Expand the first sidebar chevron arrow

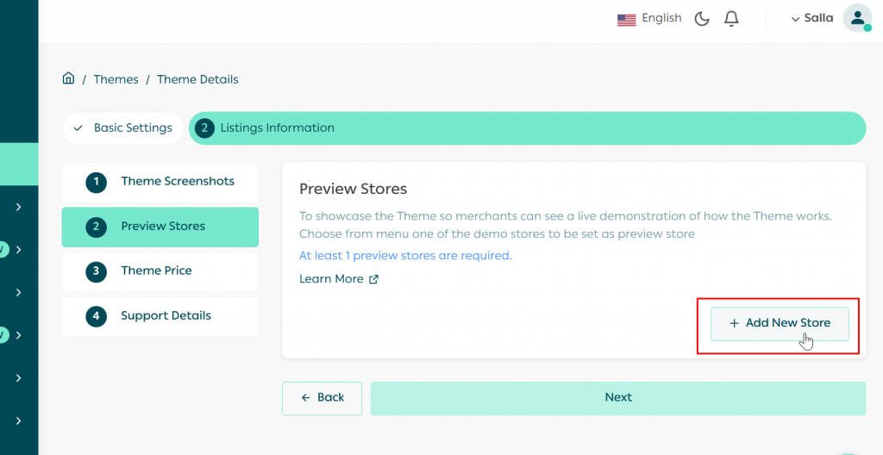click(18, 207)
